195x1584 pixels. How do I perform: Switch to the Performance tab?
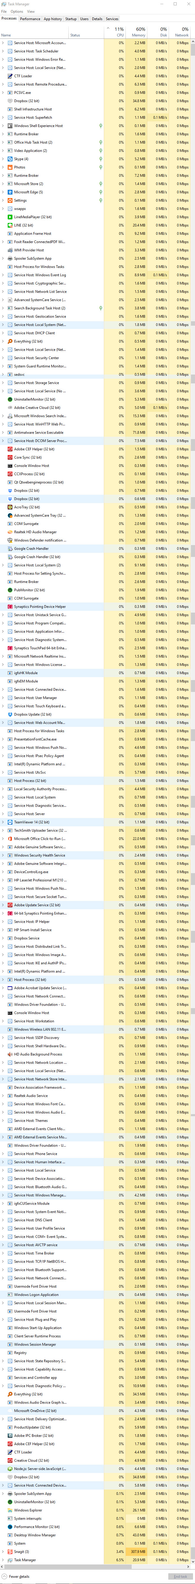pos(30,18)
